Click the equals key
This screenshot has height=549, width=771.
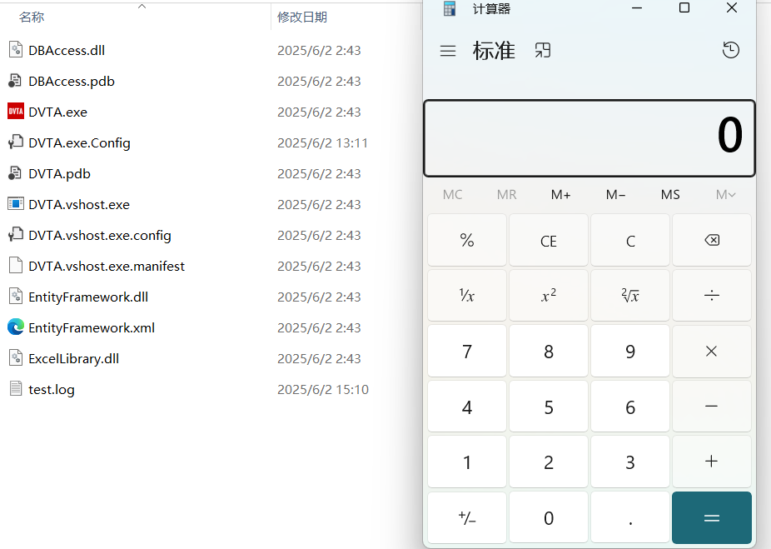click(x=712, y=517)
